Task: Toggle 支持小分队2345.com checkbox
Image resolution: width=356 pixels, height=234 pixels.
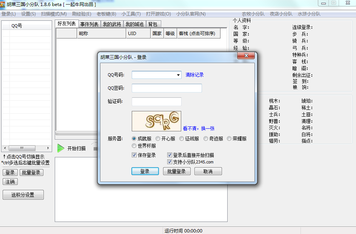Action: coord(170,162)
